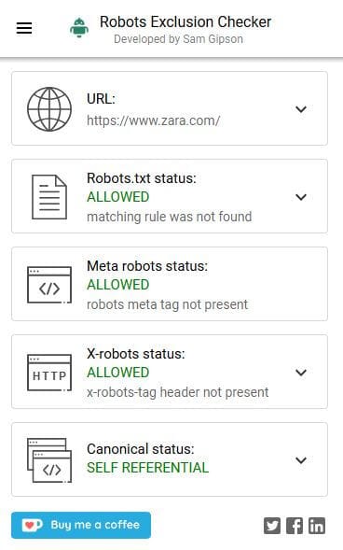Expand the X-robots status chevron
This screenshot has height=550, width=343.
coord(301,373)
